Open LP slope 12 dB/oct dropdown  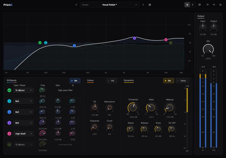[x=23, y=144]
